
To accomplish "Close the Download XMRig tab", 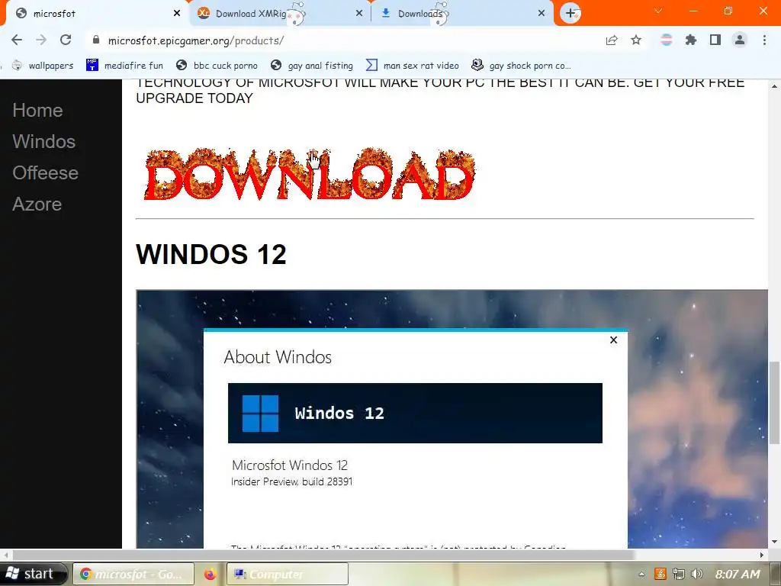I will pyautogui.click(x=359, y=14).
